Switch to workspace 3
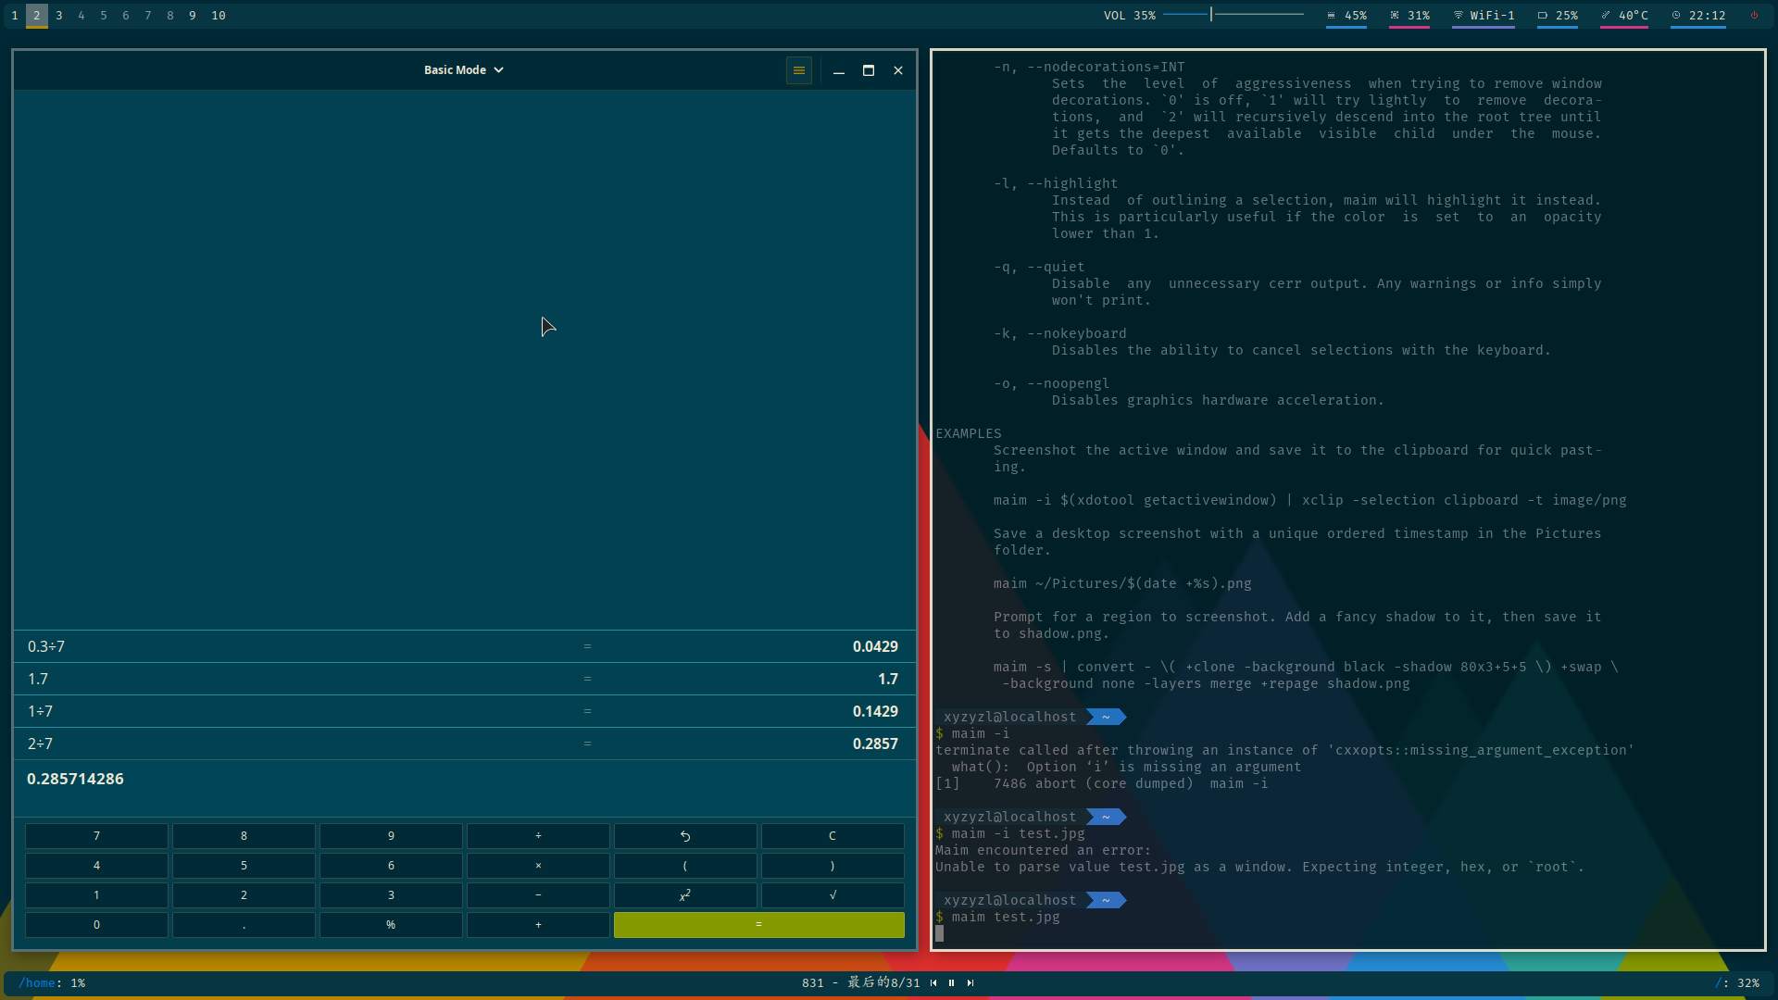The image size is (1778, 1000). tap(59, 16)
